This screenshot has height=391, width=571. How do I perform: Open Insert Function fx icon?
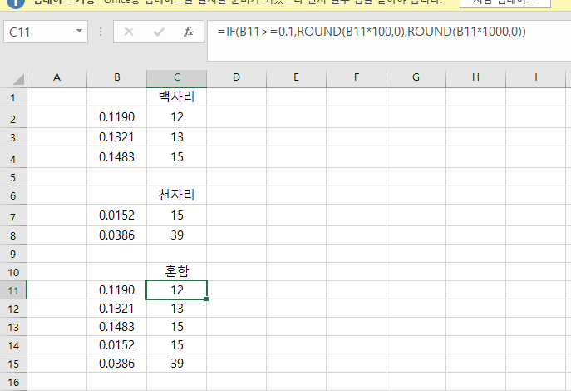click(189, 32)
